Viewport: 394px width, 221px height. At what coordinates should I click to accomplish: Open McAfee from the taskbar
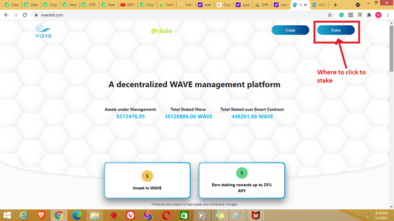(x=255, y=215)
